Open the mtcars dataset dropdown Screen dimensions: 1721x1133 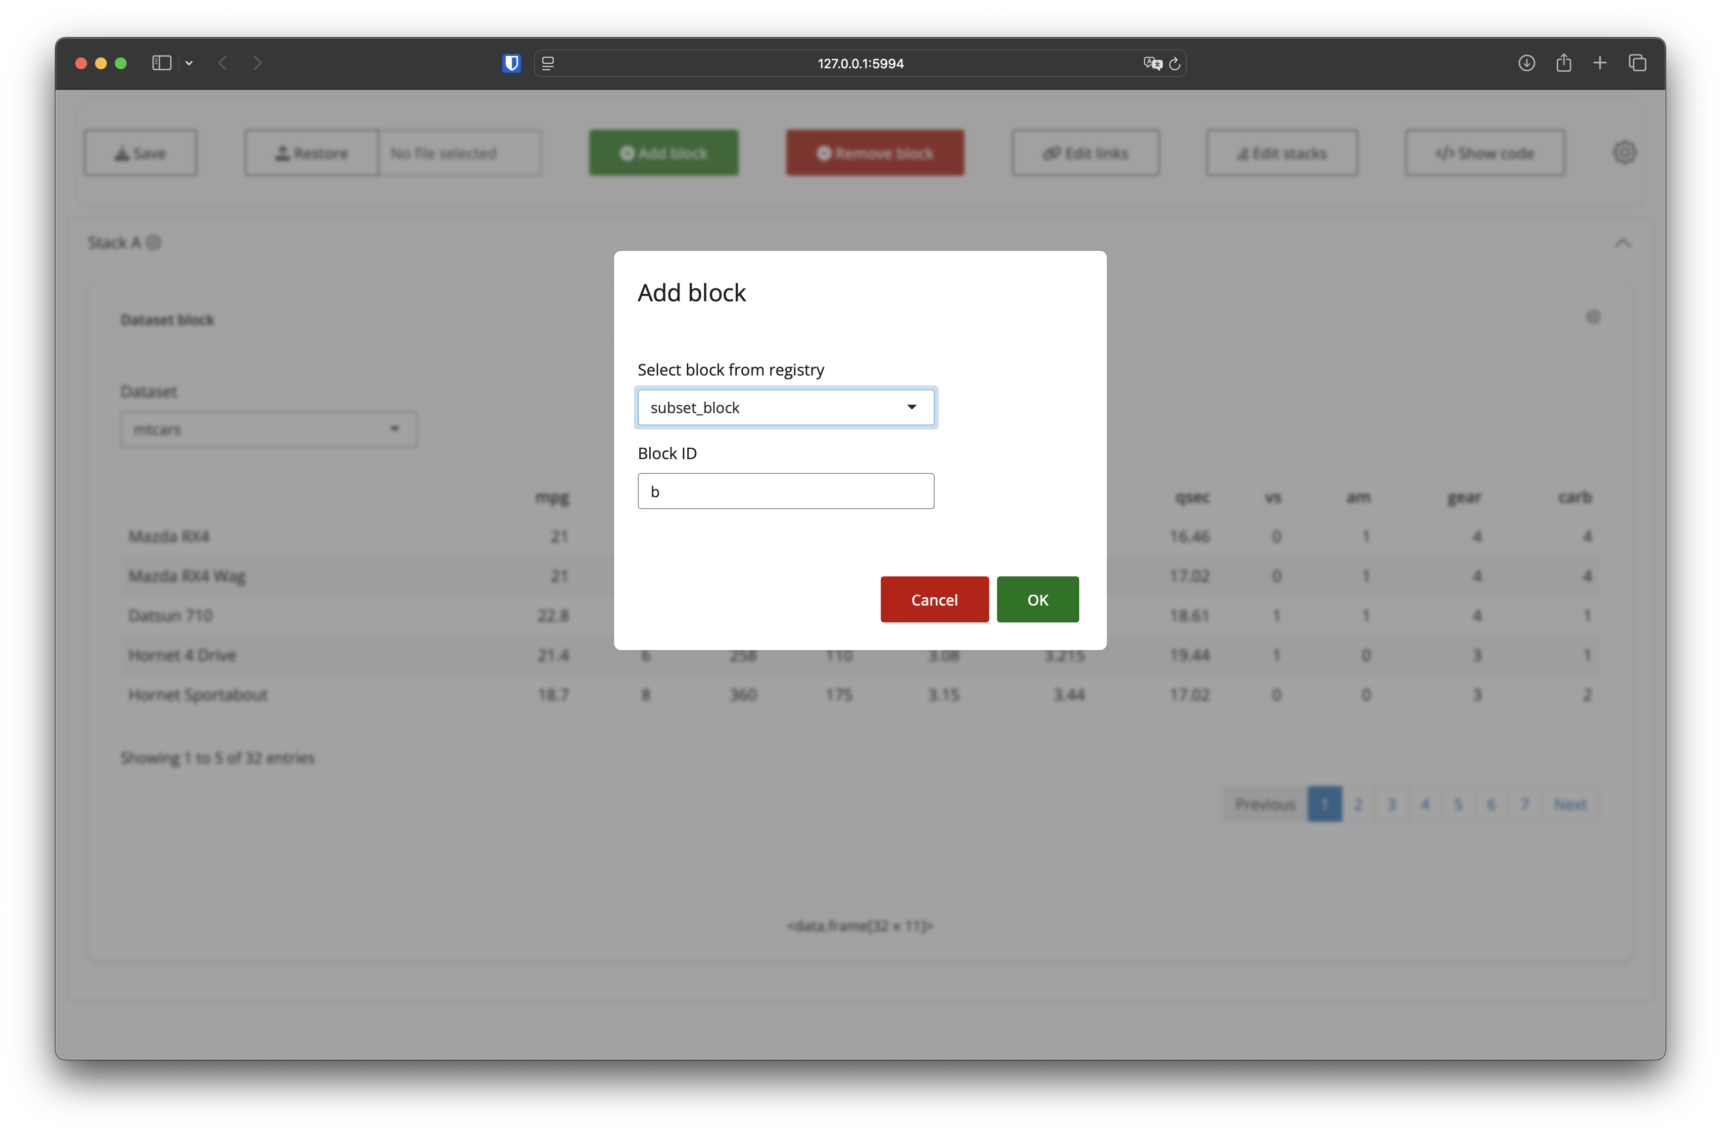(x=269, y=429)
